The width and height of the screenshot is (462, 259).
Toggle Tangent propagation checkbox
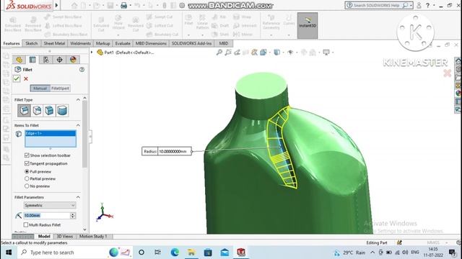pos(27,163)
